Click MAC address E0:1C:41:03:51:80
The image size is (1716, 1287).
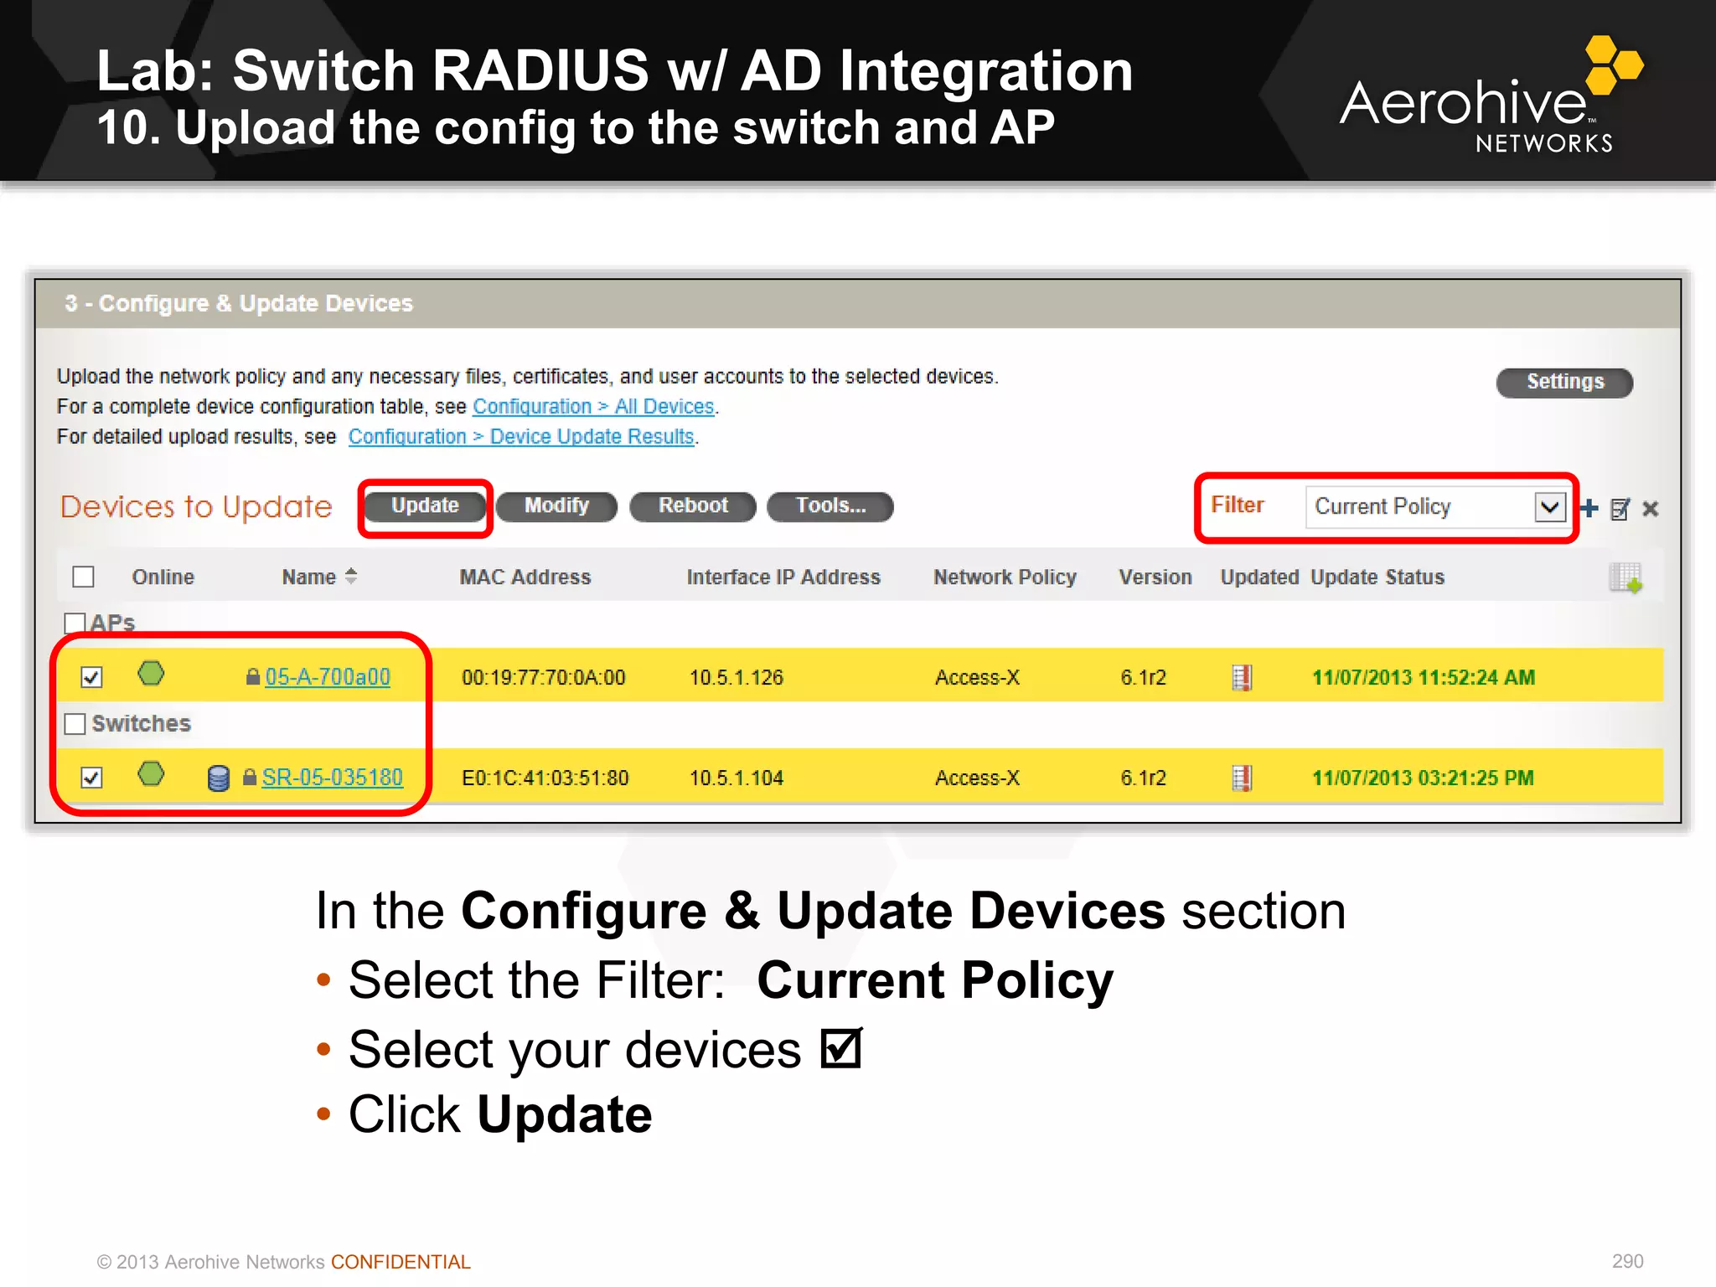[x=545, y=778]
